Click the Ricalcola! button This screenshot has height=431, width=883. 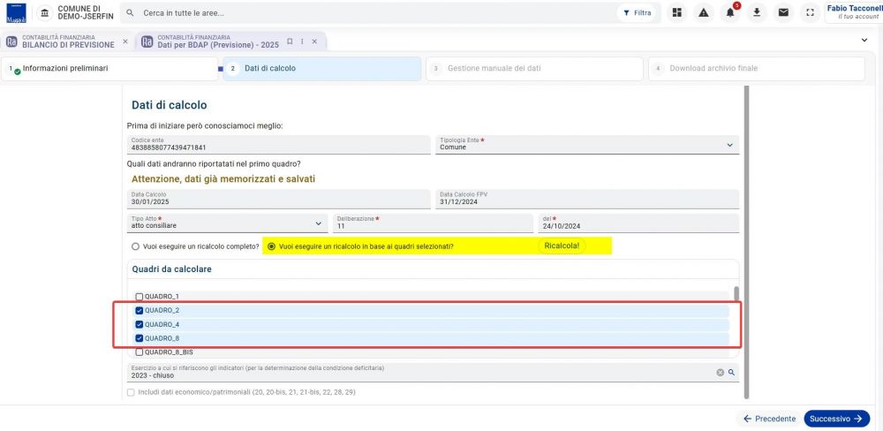point(562,246)
